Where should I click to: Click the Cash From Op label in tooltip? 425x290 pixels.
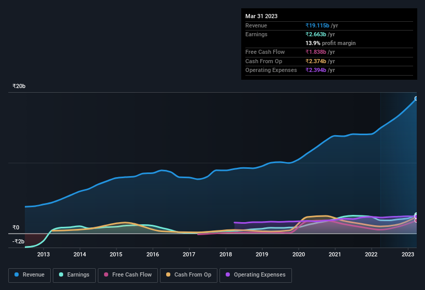pyautogui.click(x=263, y=61)
